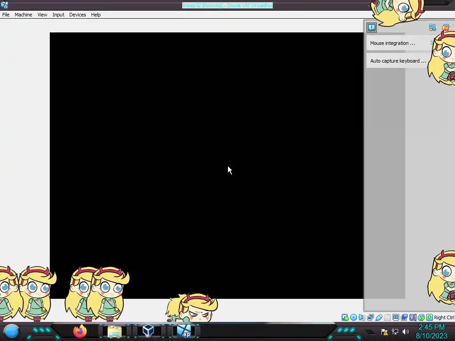The width and height of the screenshot is (455, 341).
Task: Click the Winxp32 Running window title text
Action: click(x=227, y=5)
